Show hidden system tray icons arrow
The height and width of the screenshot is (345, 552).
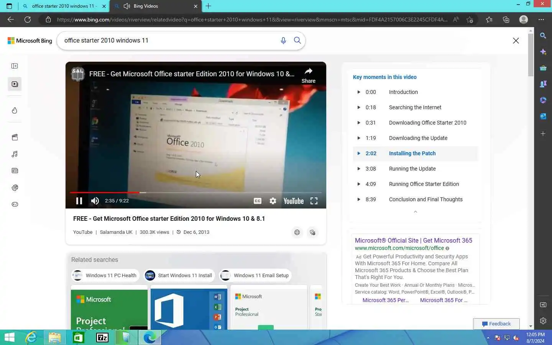(x=488, y=338)
